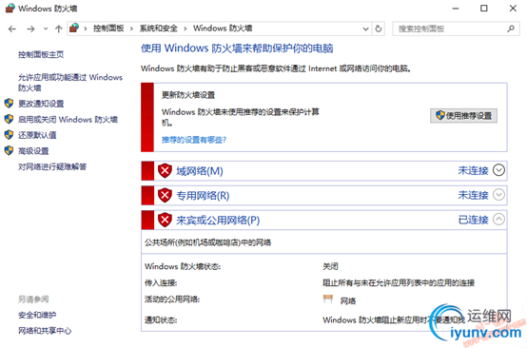527x348 pixels.
Task: Expand the 域网络(M) section chevron
Action: pos(498,170)
